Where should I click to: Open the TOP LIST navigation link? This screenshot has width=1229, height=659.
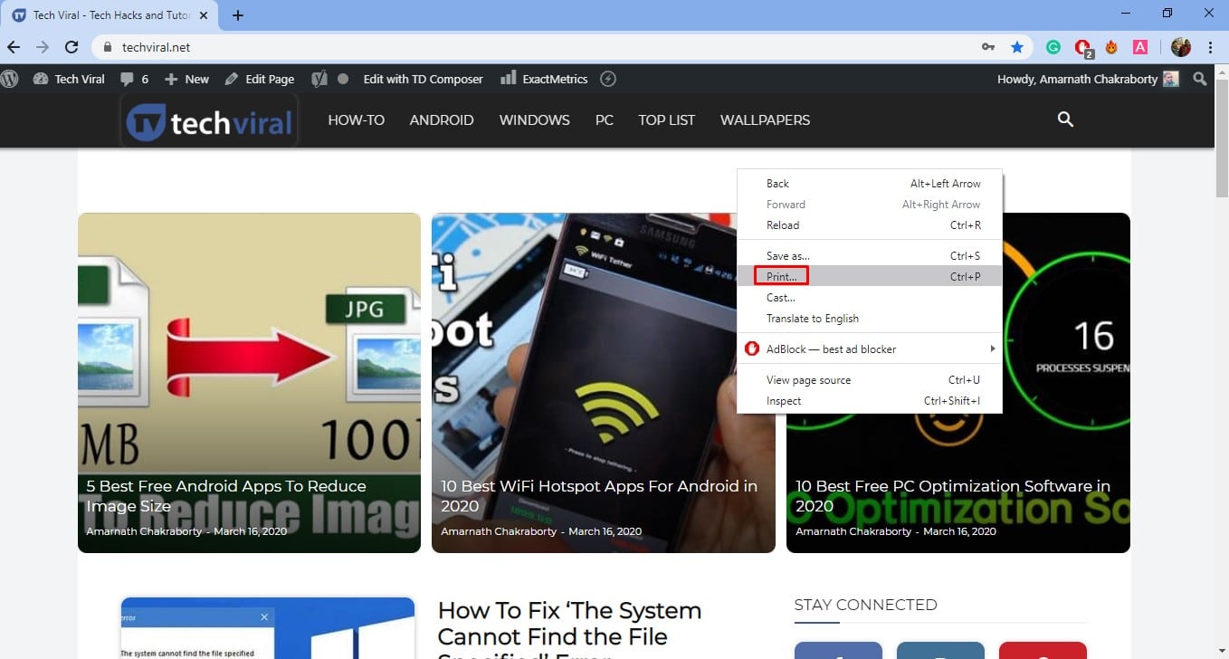[x=666, y=119]
